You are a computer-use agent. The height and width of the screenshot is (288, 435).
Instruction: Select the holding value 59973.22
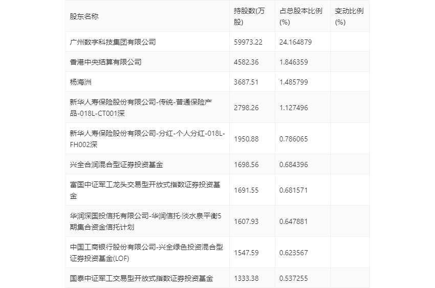pyautogui.click(x=248, y=42)
